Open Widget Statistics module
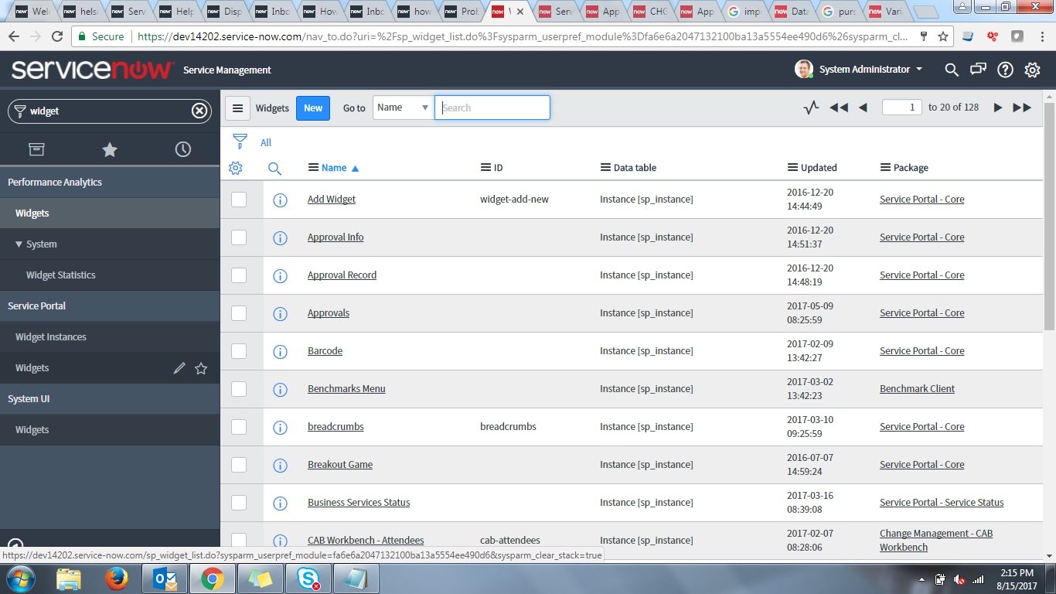This screenshot has width=1056, height=594. point(110,275)
